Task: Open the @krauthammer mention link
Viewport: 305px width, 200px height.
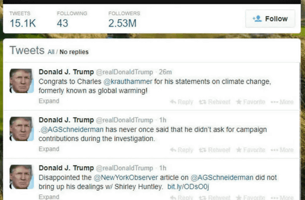Action: point(128,81)
